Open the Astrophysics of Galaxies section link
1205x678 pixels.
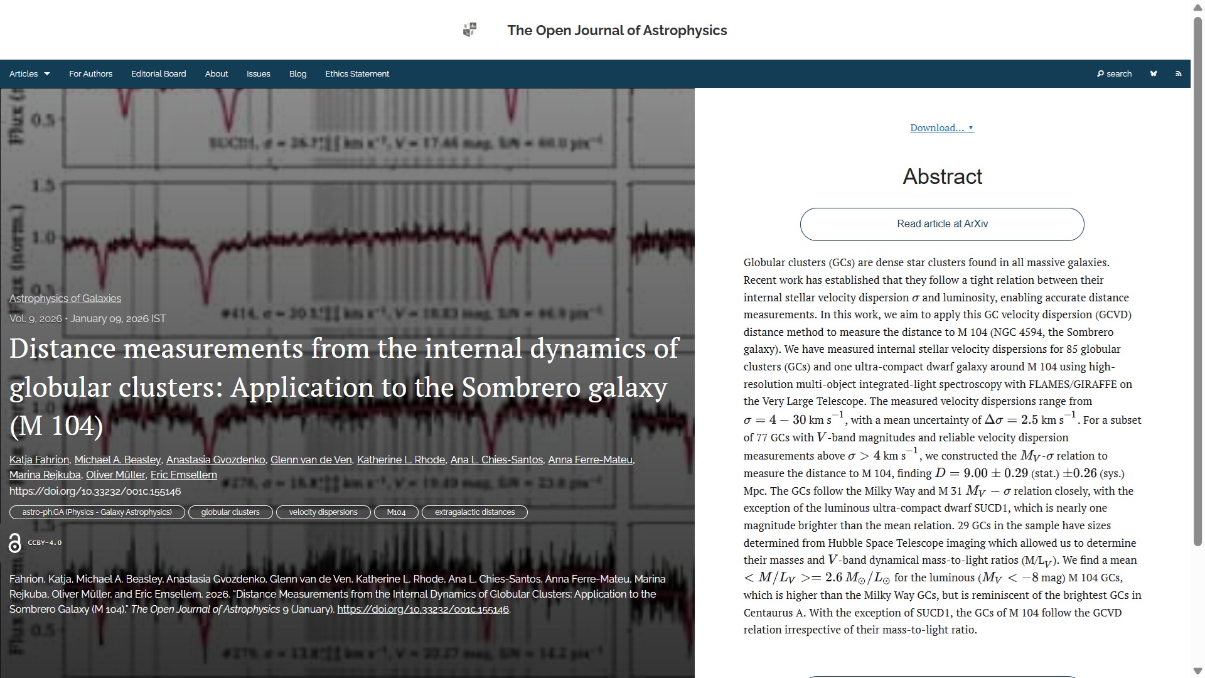pyautogui.click(x=65, y=299)
